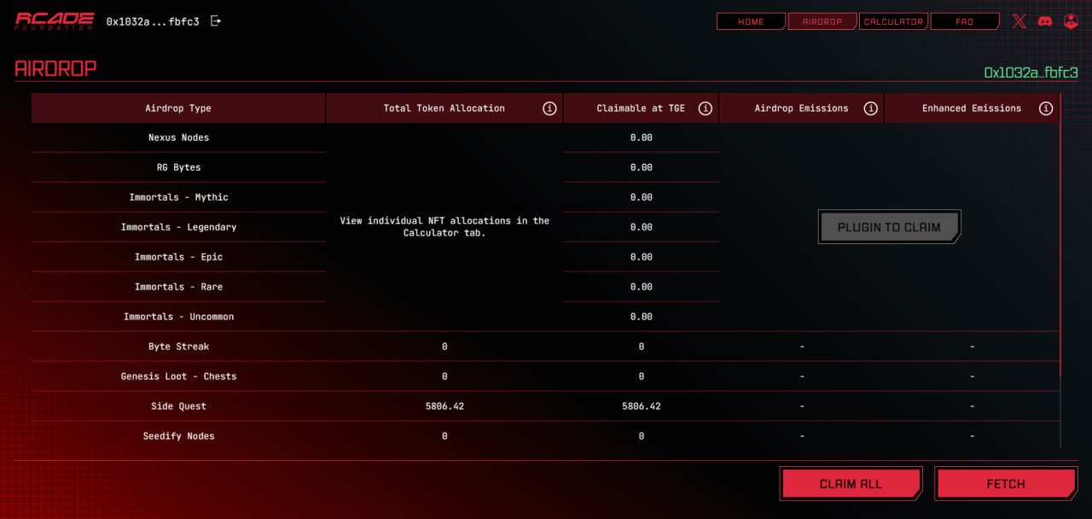Show info for Claimable at TGE
The image size is (1092, 519).
706,108
